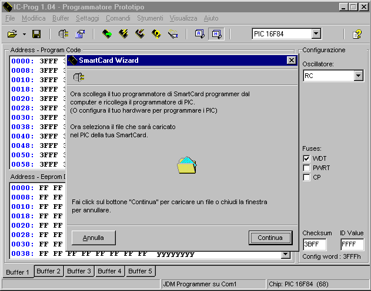Click the Verify chip toolbar icon

156,34
